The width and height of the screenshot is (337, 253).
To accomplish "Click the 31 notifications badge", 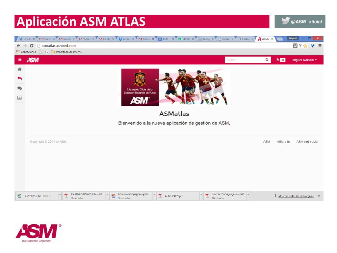I will (x=283, y=60).
